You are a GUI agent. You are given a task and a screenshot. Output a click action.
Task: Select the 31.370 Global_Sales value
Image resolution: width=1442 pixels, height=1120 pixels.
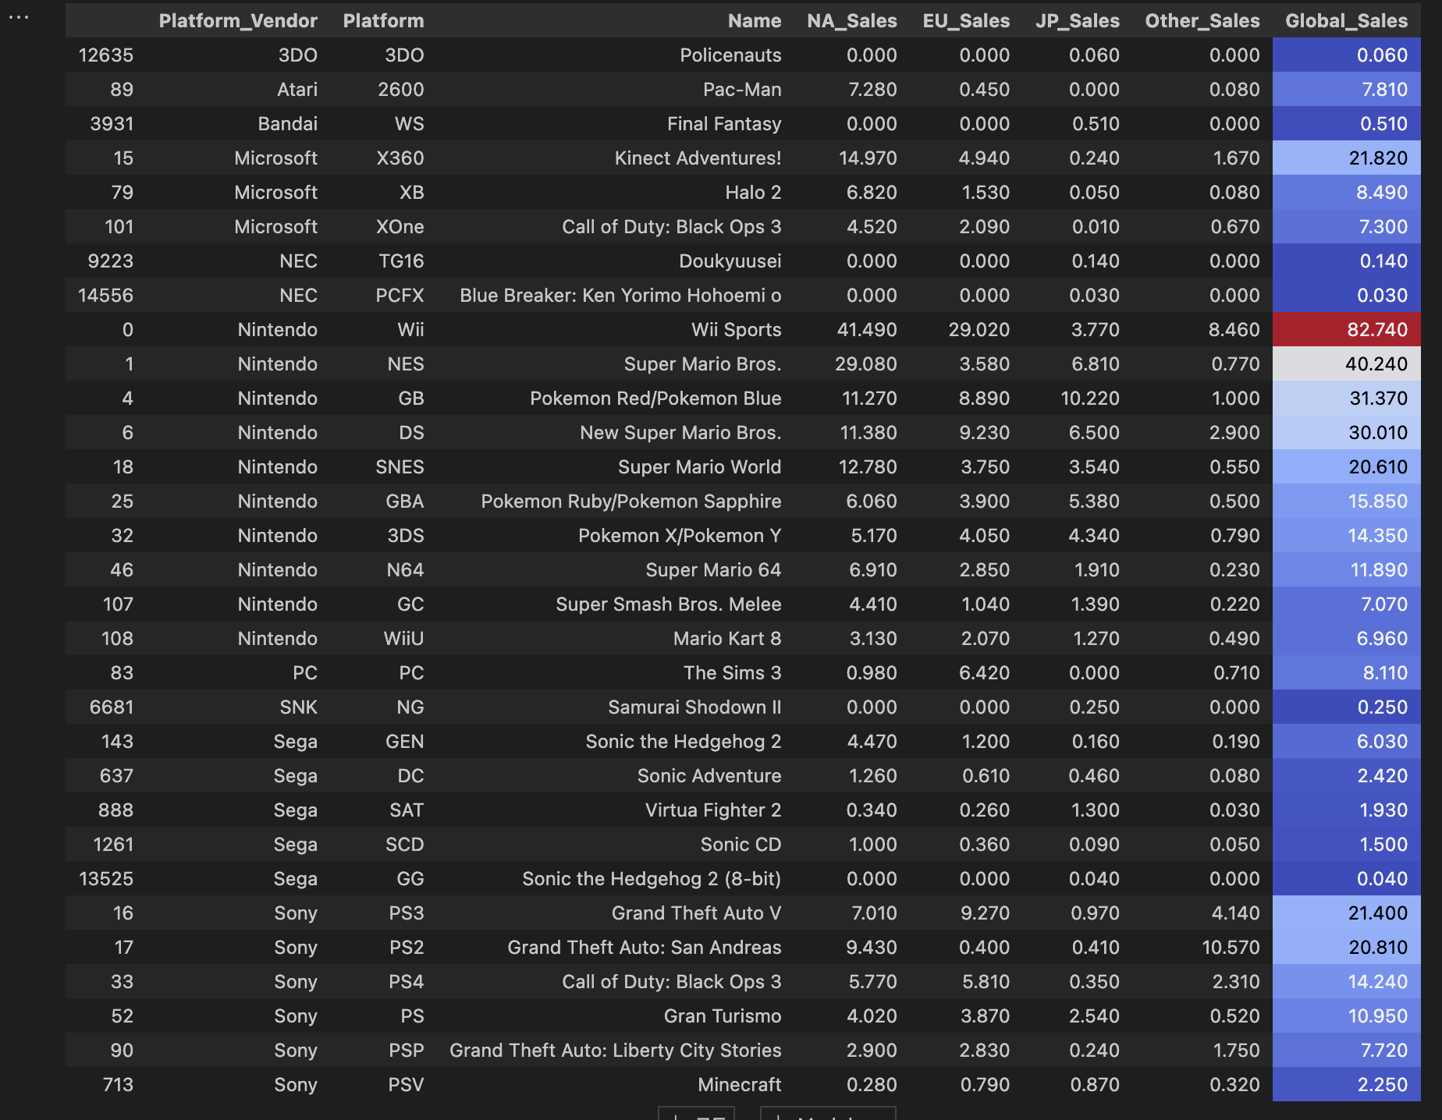(x=1379, y=399)
